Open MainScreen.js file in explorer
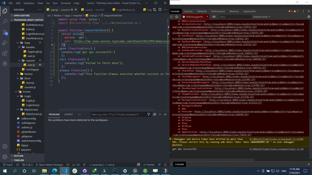The image size is (312, 175). click(x=34, y=114)
